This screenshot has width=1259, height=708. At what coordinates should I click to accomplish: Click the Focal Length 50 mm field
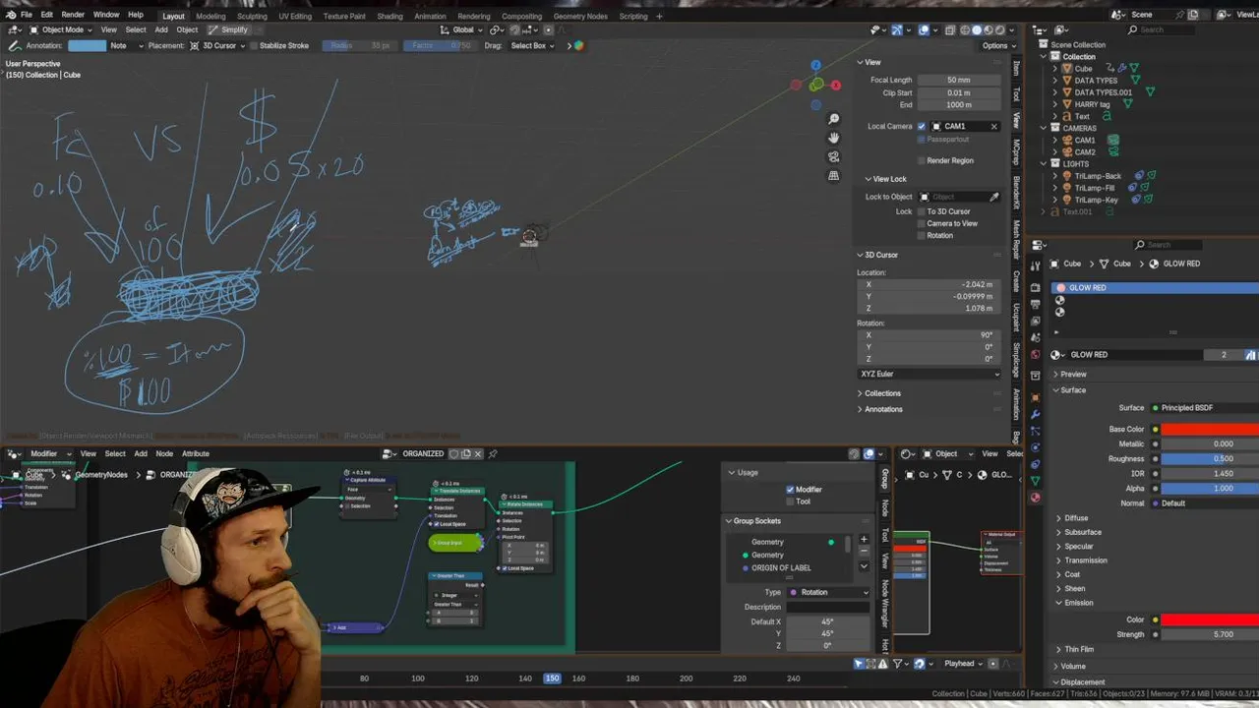click(959, 80)
